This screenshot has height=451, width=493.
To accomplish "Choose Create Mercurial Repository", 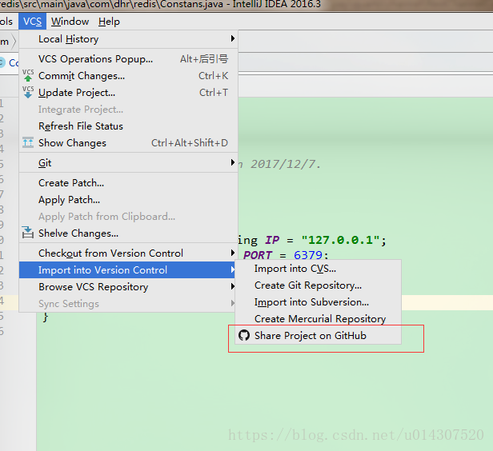I will tap(318, 319).
